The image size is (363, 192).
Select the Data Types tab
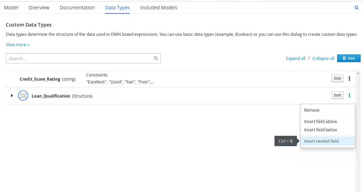pos(117,8)
